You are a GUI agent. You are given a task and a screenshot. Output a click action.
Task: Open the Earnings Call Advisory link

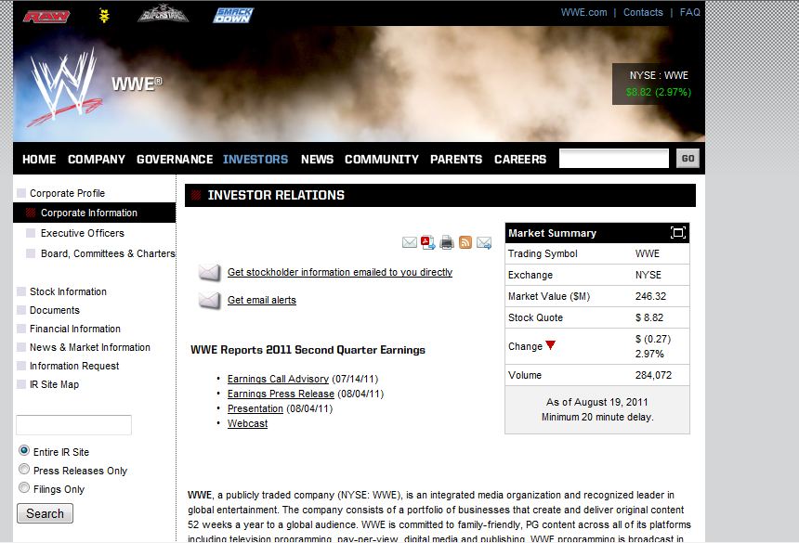[278, 379]
